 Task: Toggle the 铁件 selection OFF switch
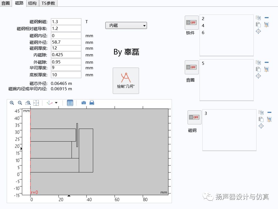[x=191, y=23]
